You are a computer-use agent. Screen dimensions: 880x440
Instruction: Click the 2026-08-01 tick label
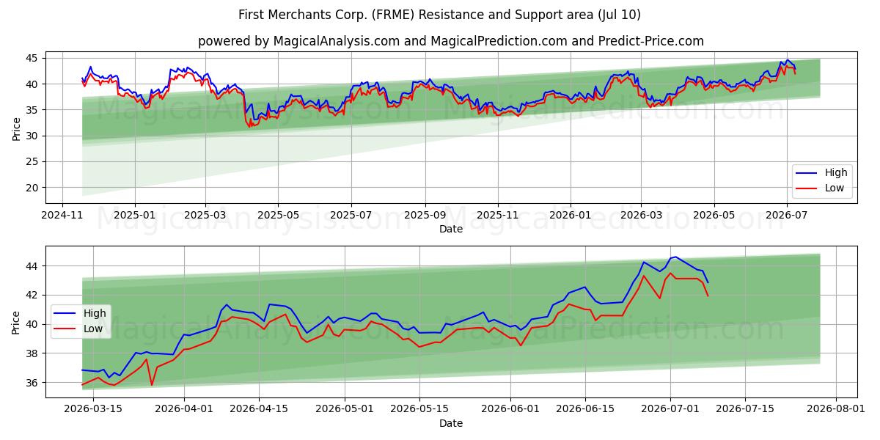pyautogui.click(x=837, y=409)
